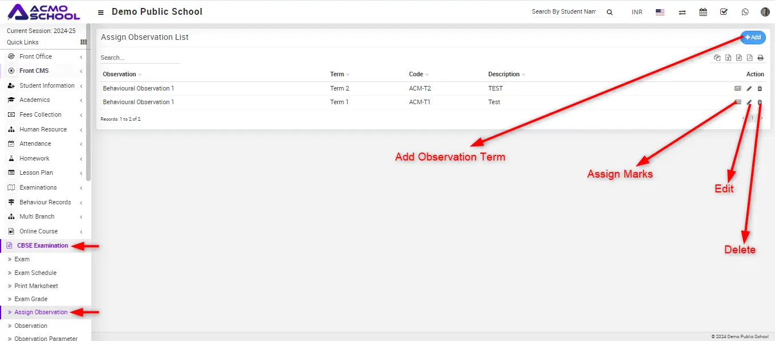775x341 pixels.
Task: Click the switch branch arrows icon
Action: (x=682, y=12)
